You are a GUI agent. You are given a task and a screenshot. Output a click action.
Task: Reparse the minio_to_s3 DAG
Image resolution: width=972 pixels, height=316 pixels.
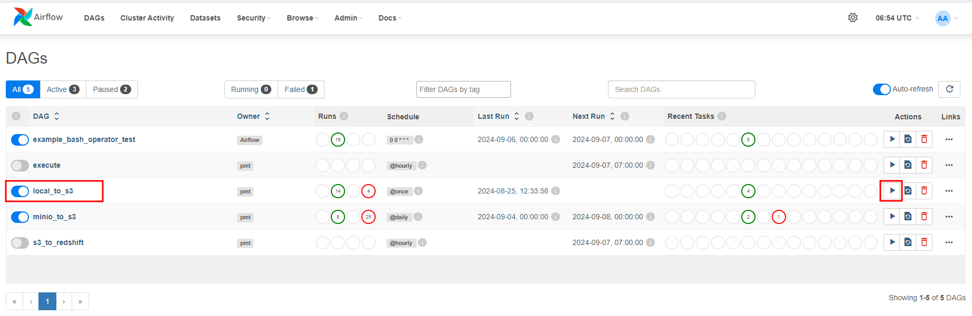908,217
